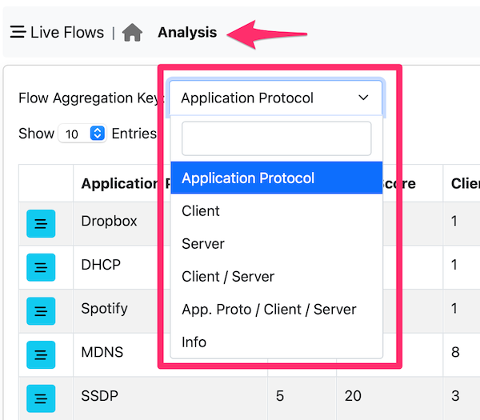Open the hamburger menu beside Live Flows
480x420 pixels.
(x=18, y=32)
